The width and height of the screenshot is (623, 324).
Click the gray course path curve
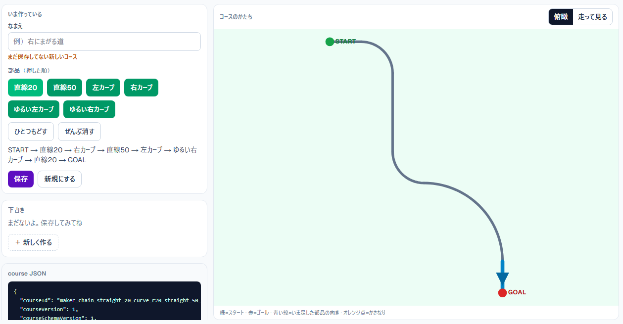click(x=392, y=114)
